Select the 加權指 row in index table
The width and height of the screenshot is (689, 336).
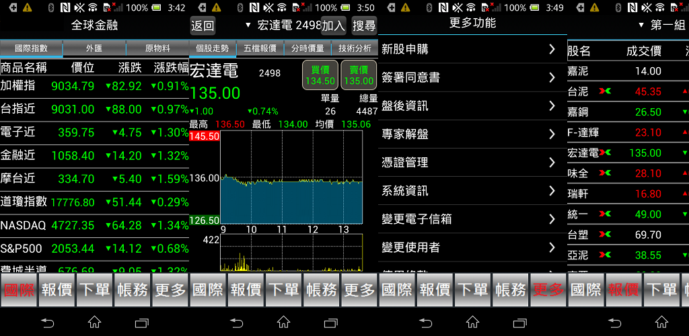94,86
